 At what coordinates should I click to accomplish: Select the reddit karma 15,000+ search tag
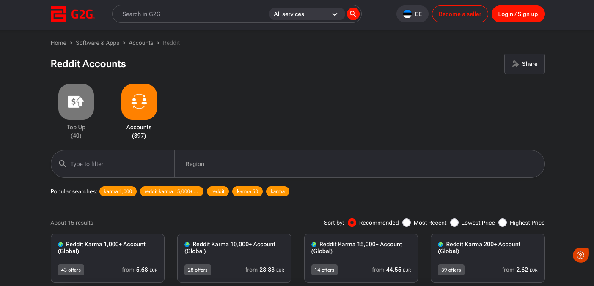(171, 191)
